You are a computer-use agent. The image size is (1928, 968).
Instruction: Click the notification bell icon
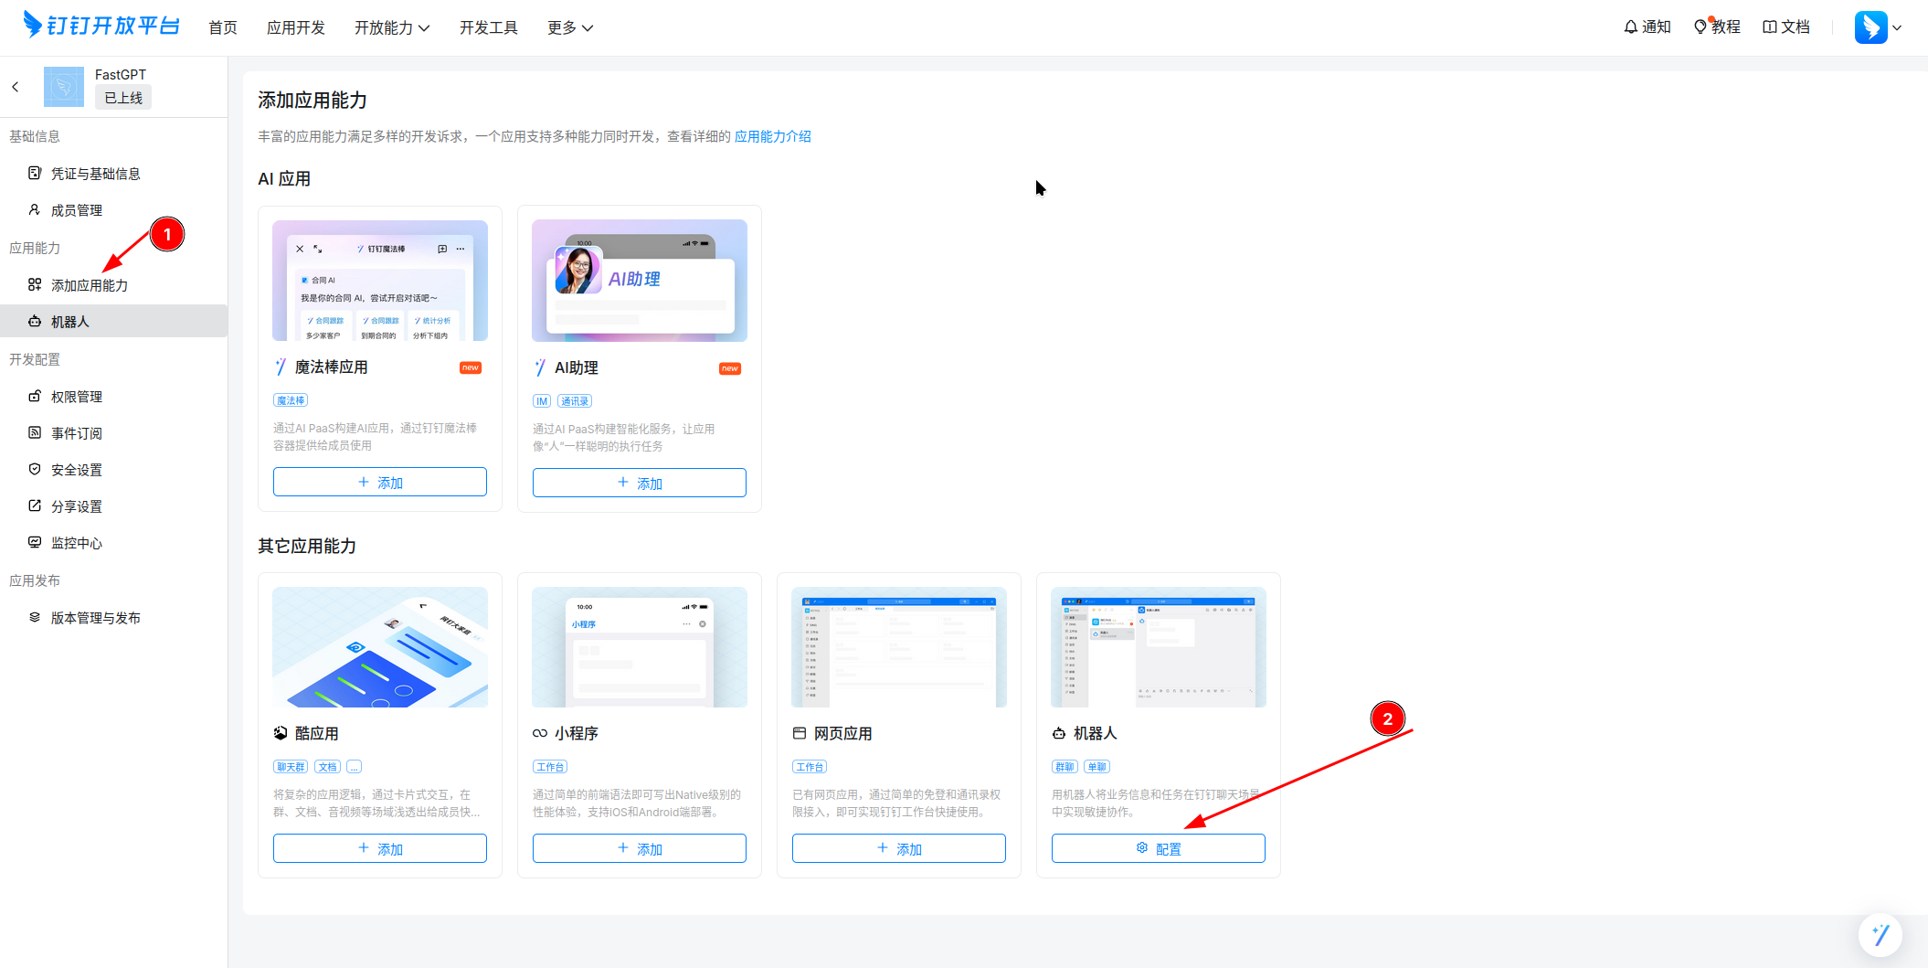[1630, 27]
